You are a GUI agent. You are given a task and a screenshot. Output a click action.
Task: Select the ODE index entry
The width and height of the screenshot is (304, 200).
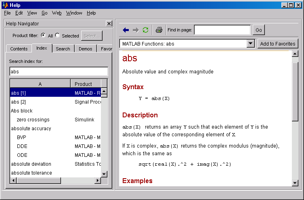[x=55, y=155]
